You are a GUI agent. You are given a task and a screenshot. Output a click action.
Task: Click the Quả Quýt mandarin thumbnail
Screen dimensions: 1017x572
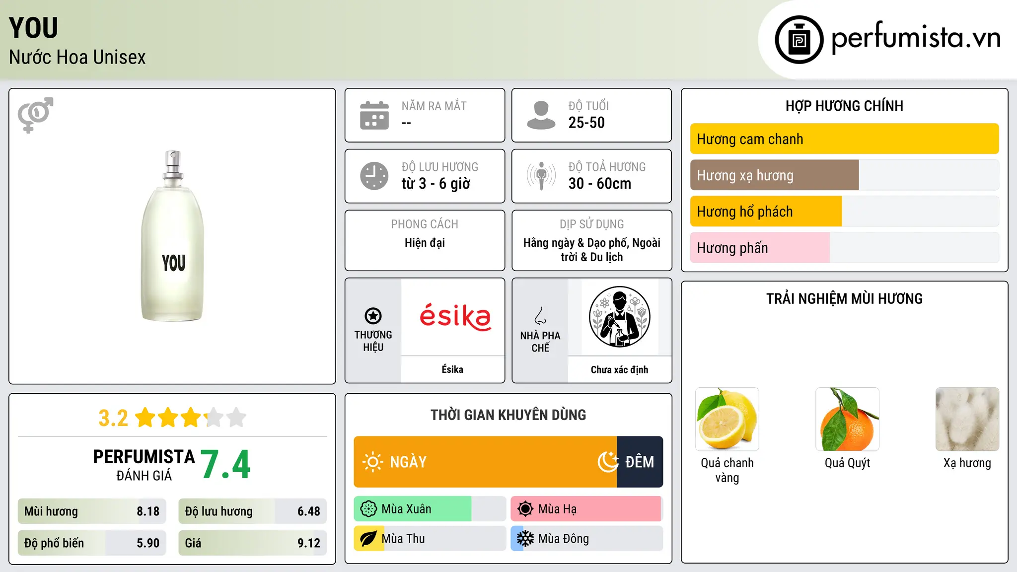847,419
